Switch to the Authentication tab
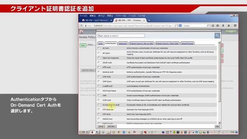The image size is (247, 139). point(111,43)
